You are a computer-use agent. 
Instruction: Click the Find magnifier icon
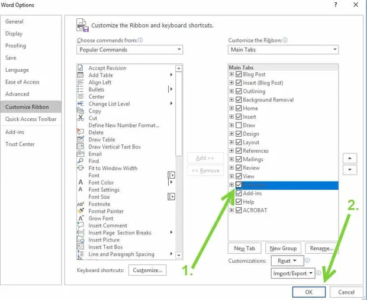81,161
